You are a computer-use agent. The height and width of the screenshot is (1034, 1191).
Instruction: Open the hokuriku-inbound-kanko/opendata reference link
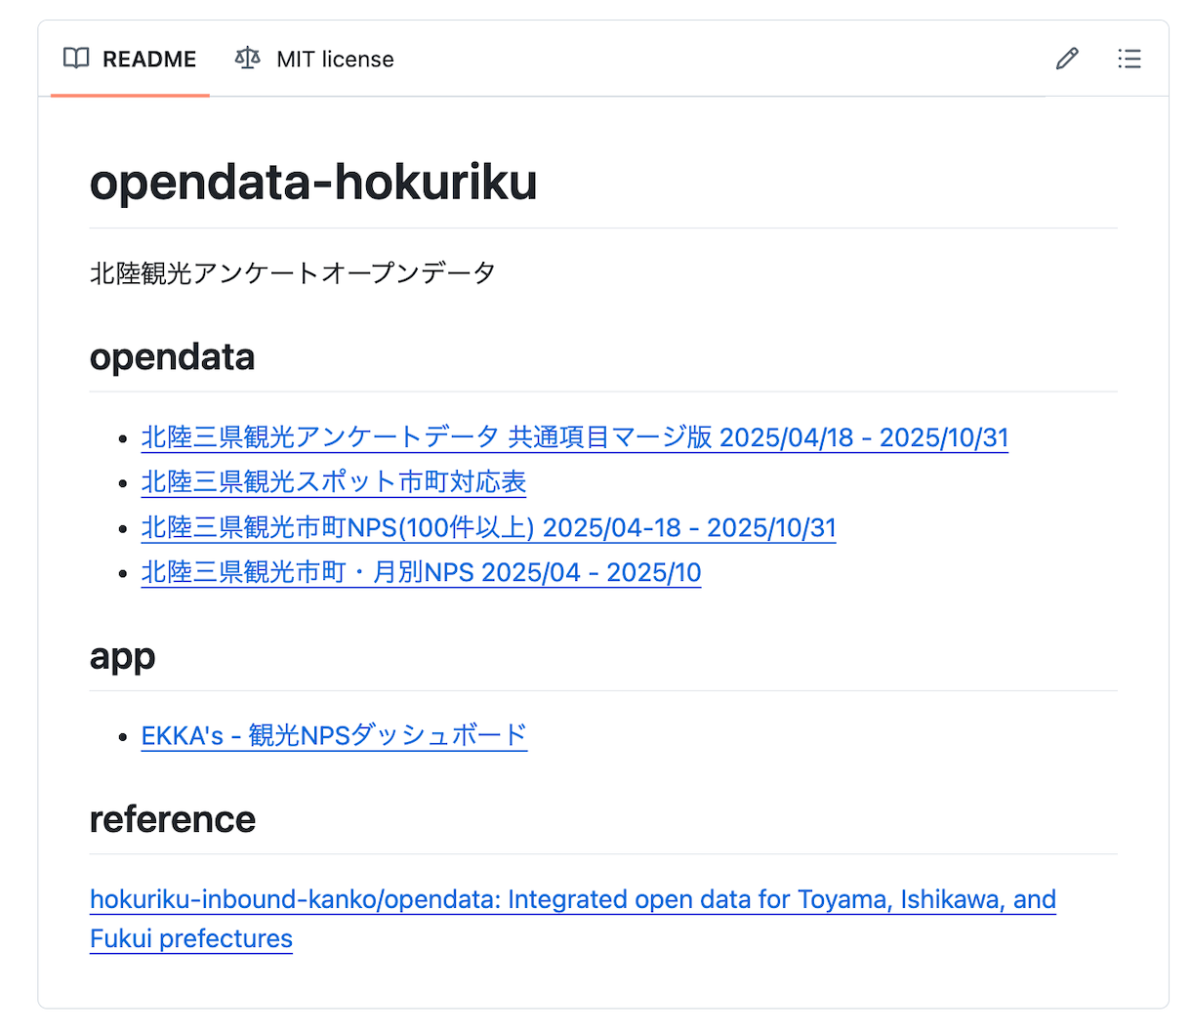(x=572, y=899)
